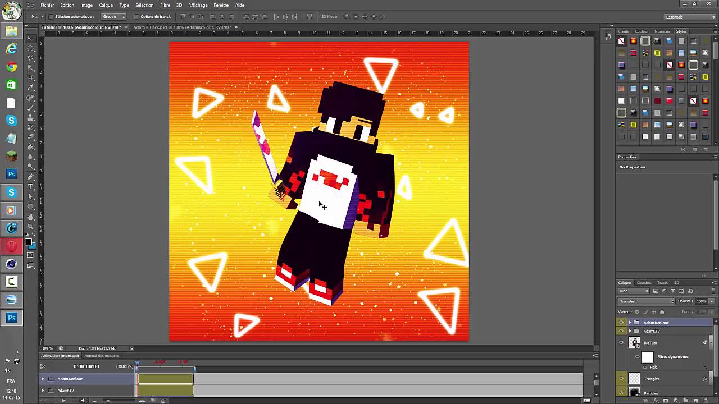Select the Brush tool
The height and width of the screenshot is (404, 719).
(31, 107)
